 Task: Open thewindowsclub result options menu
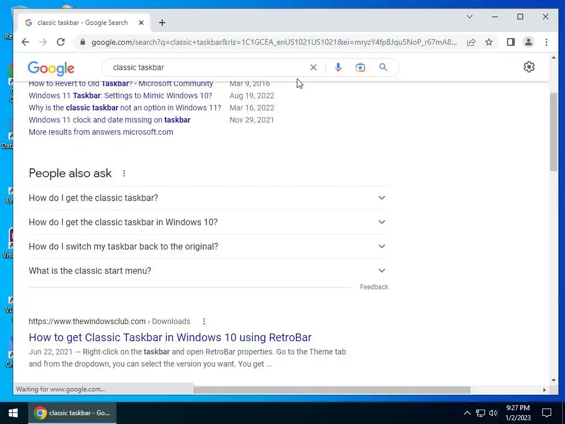tap(204, 321)
